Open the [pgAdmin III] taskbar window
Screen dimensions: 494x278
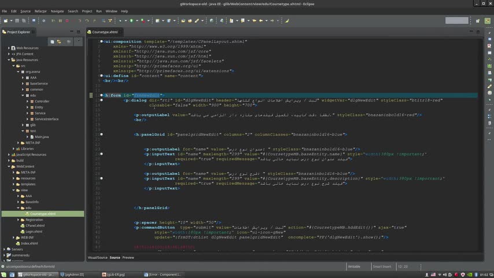coord(75,275)
